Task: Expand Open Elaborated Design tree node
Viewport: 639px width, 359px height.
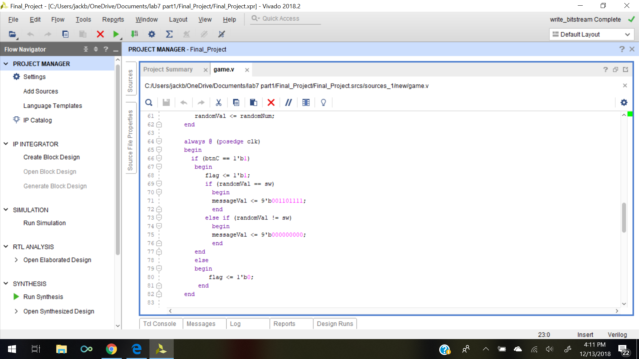Action: point(16,260)
